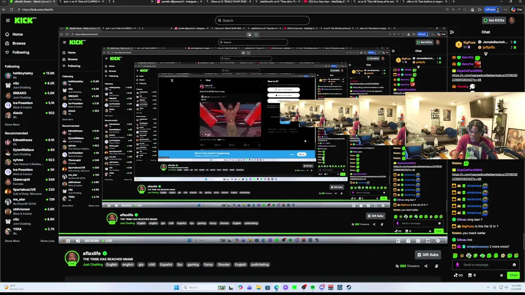The width and height of the screenshot is (525, 295).
Task: Select the justtchating tag
Action: (x=260, y=265)
